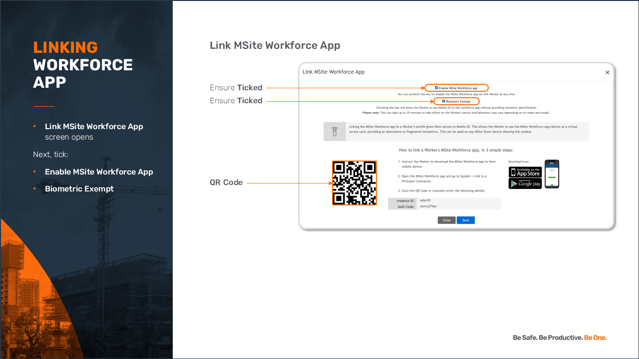Select the 'LINKING WORKFORCE APP' sidebar title
The image size is (639, 359).
tap(83, 65)
